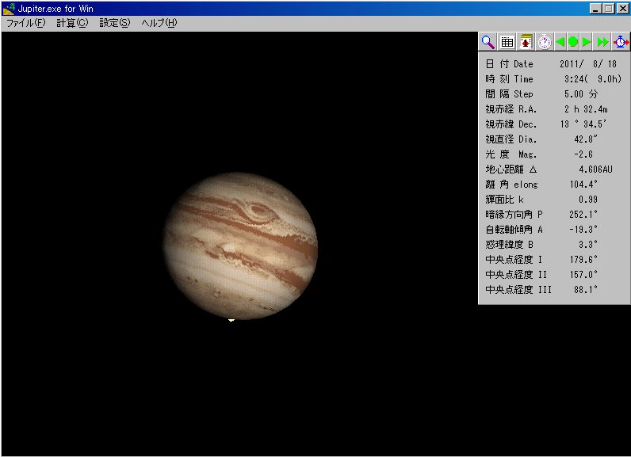Screen dimensions: 631x457
Task: Click the 中央点経度 II value 157.0°
Action: (x=583, y=275)
